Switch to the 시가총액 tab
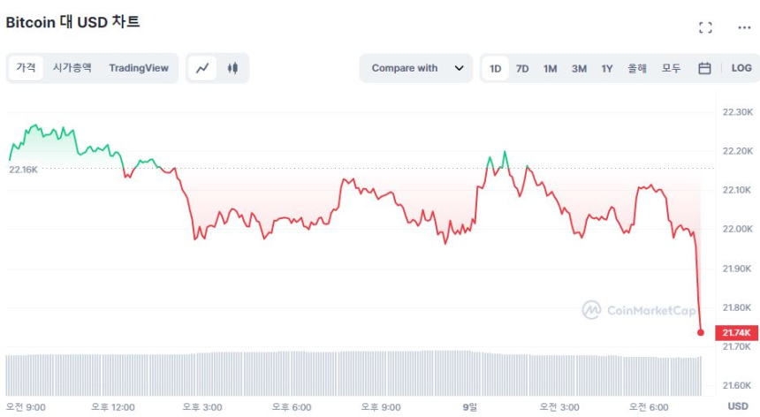This screenshot has height=417, width=760. (x=72, y=68)
